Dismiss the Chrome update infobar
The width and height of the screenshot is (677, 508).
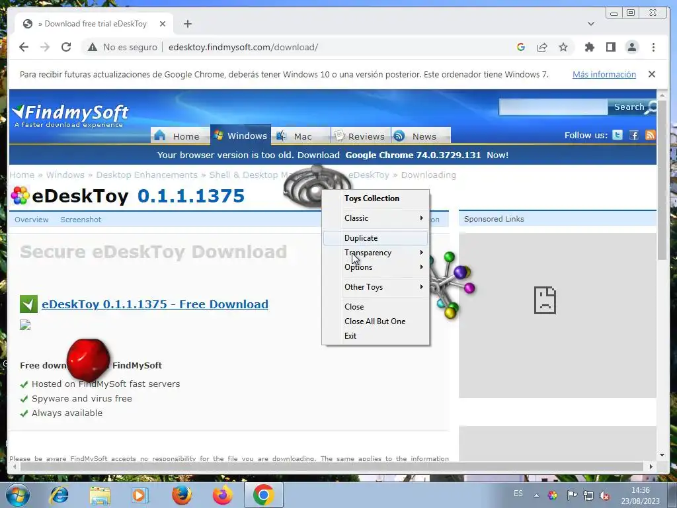click(651, 74)
